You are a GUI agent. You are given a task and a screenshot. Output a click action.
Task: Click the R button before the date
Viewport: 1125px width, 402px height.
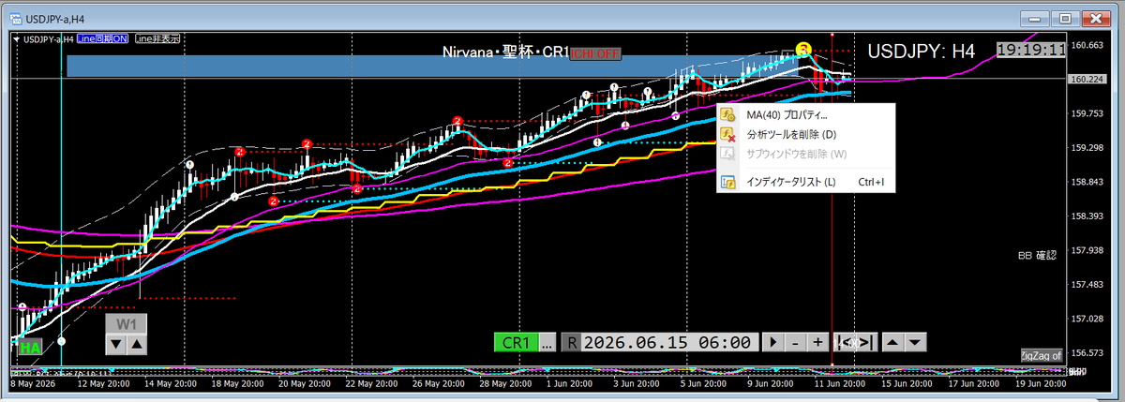point(573,342)
